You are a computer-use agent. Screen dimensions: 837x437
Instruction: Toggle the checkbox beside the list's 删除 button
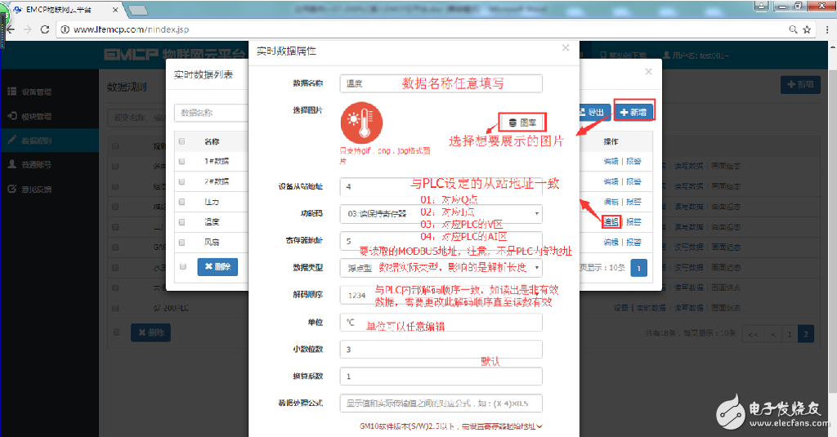point(183,266)
